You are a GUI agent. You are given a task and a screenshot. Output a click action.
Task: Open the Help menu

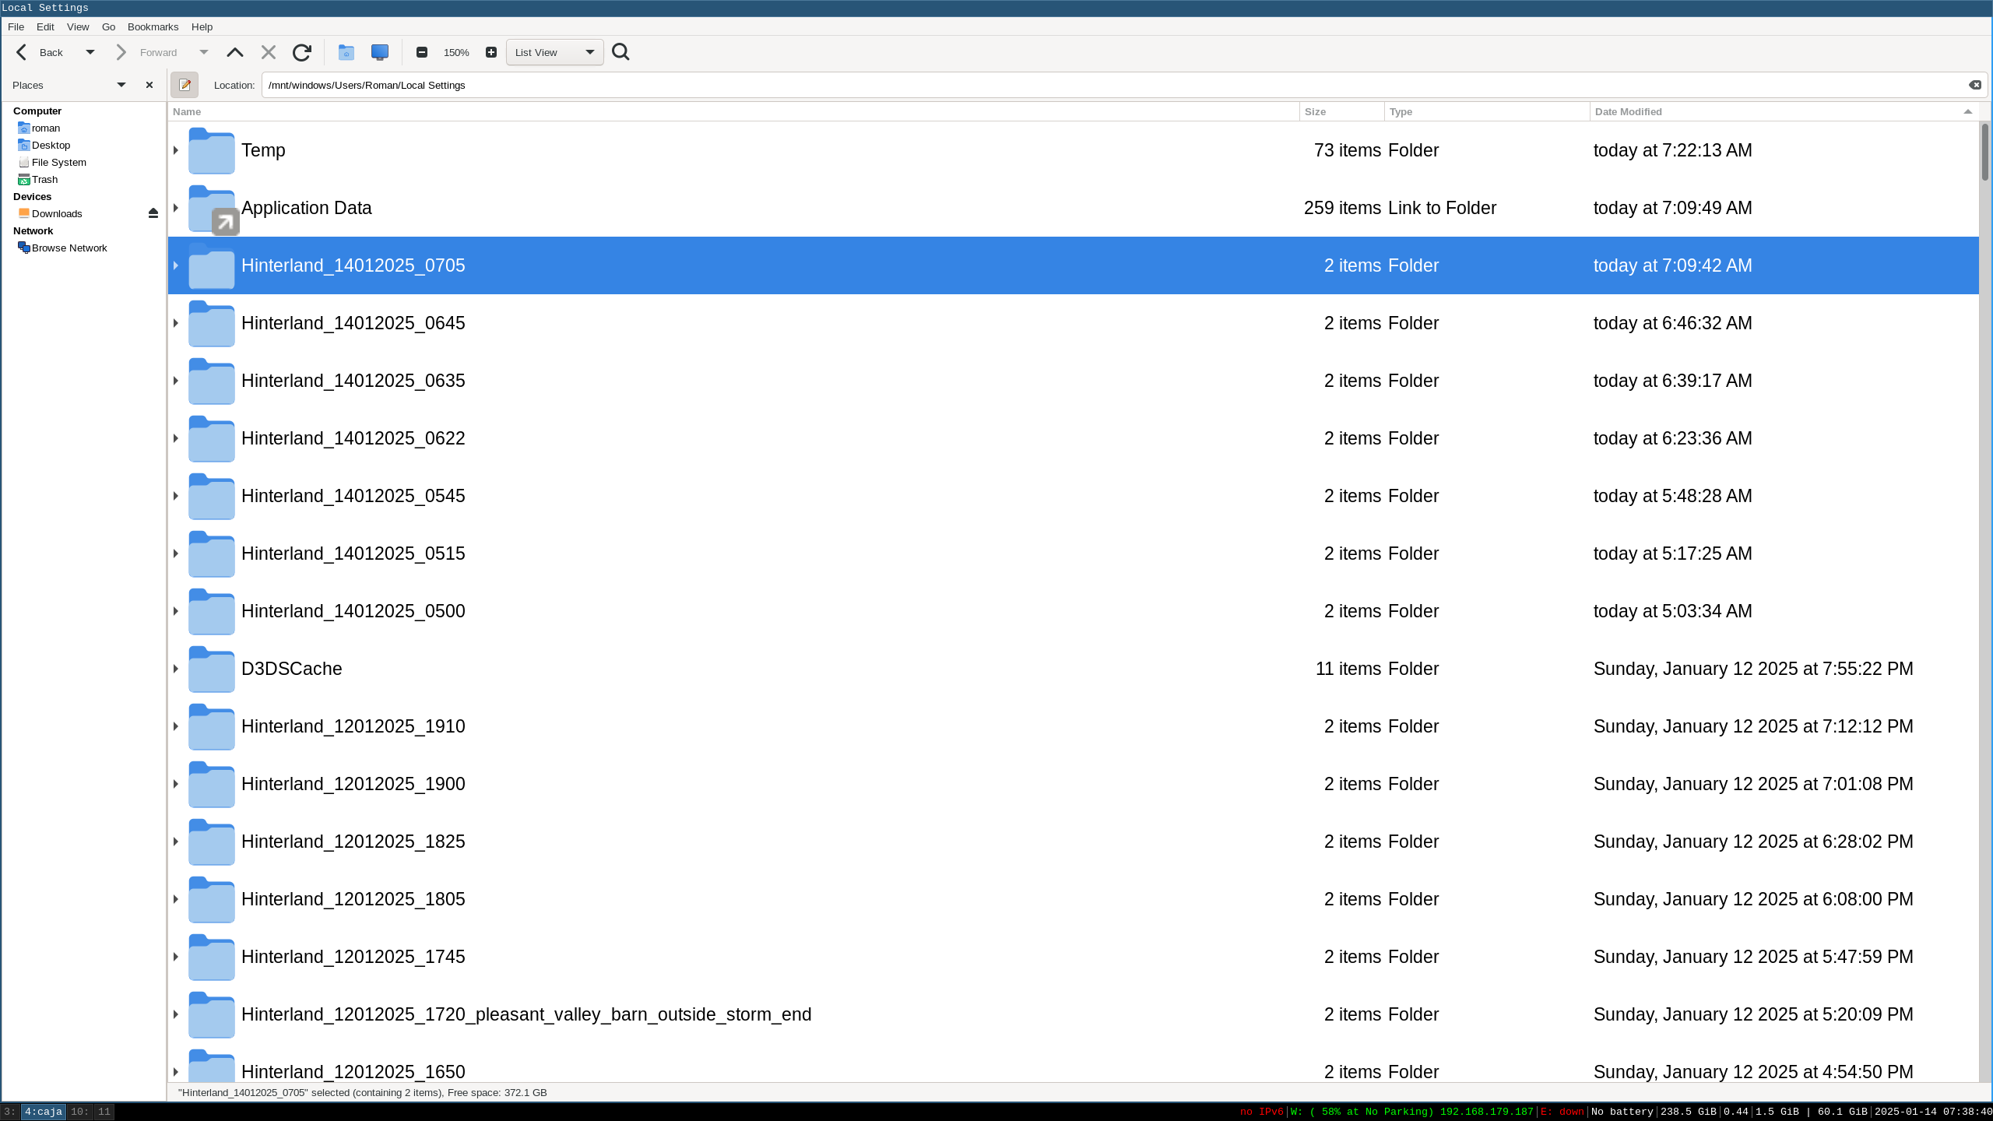[x=202, y=26]
